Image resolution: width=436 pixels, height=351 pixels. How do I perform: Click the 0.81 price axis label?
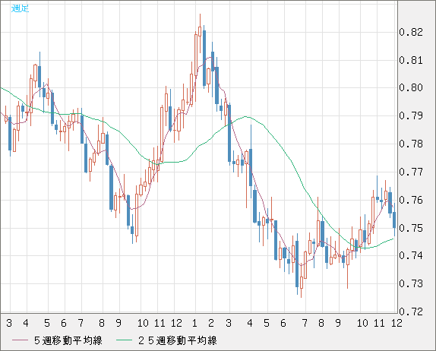411,60
